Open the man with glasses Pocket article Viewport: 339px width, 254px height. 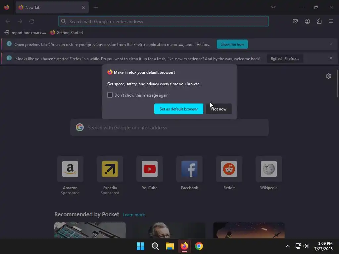[x=169, y=230]
